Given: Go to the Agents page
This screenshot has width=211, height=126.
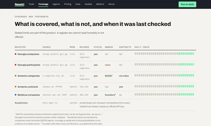Looking at the screenshot, I should coord(56,4).
